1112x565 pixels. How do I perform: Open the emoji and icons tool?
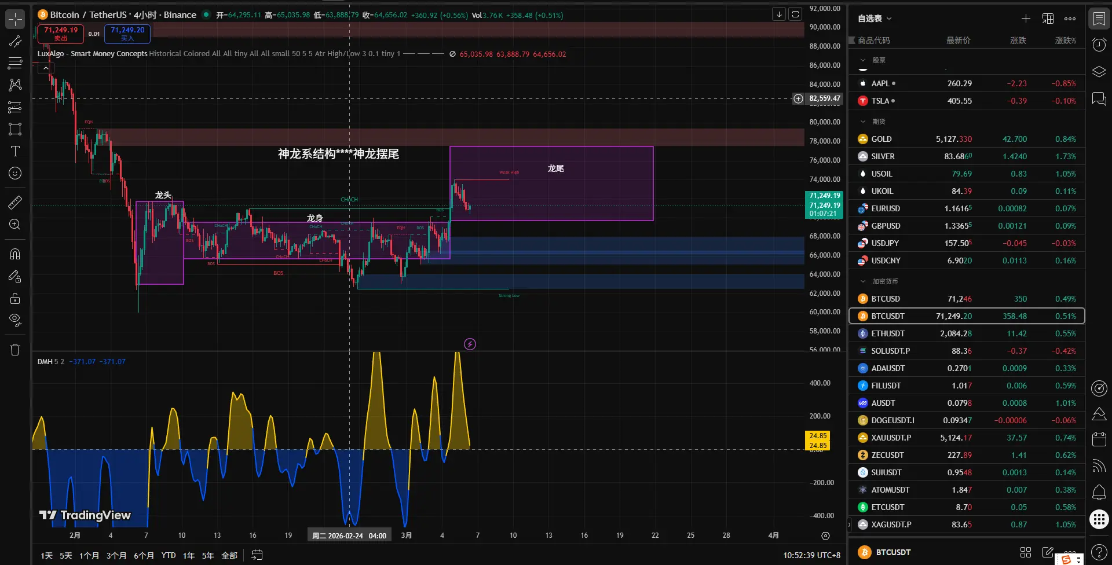[x=15, y=173]
